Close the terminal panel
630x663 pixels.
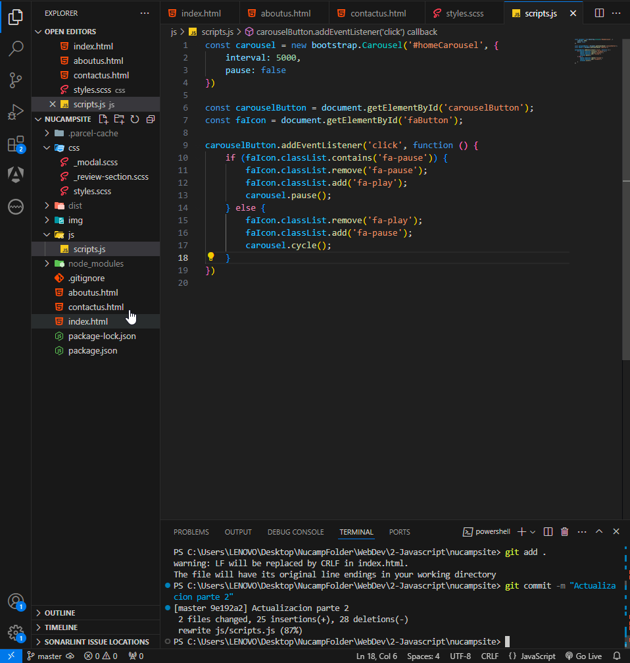[616, 531]
